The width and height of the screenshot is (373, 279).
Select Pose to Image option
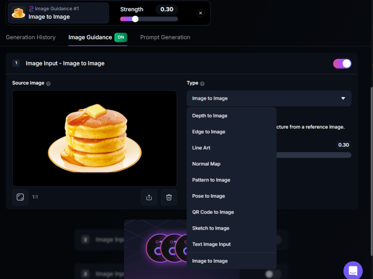[208, 196]
